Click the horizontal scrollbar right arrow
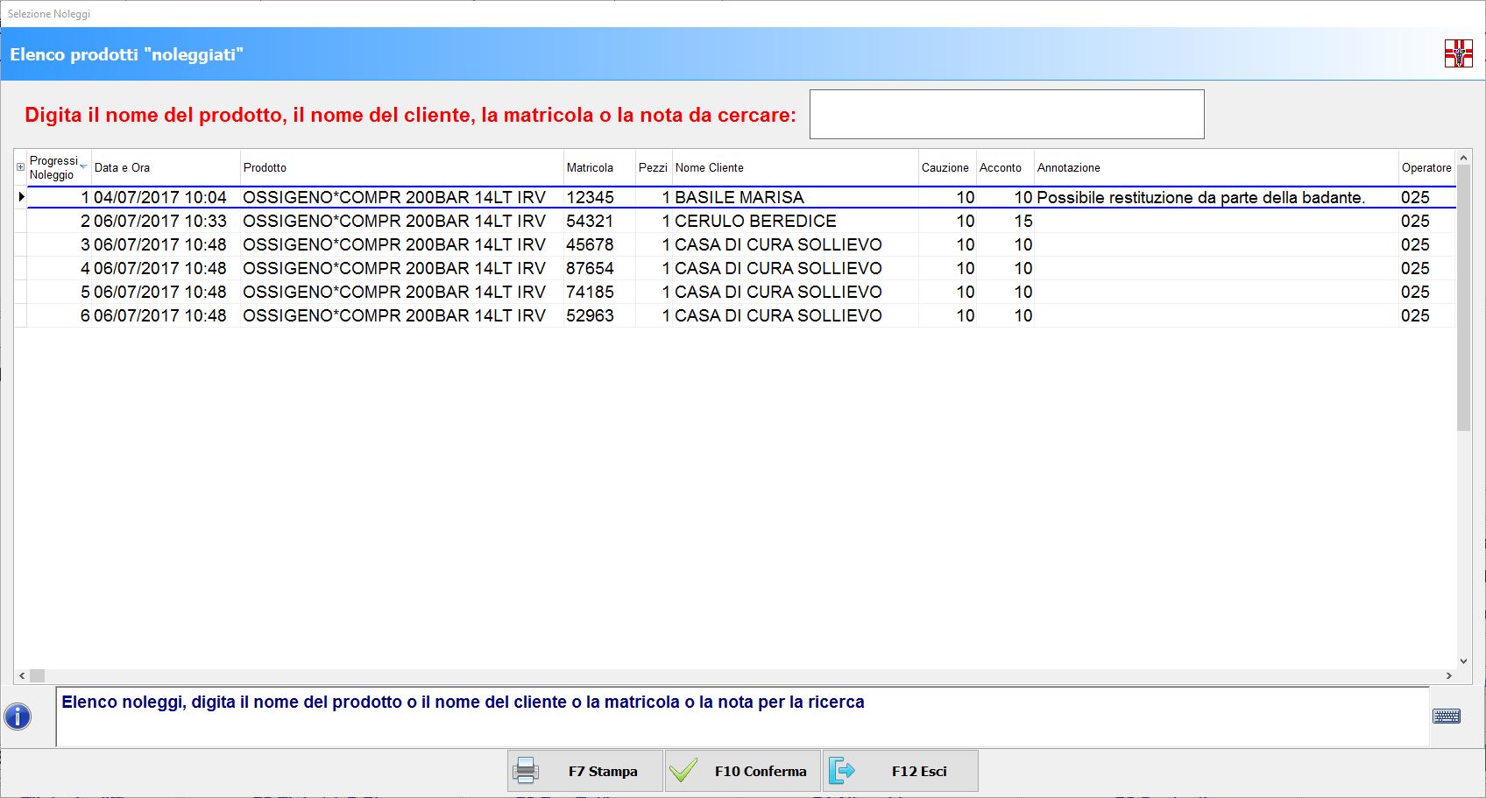Viewport: 1486px width, 798px height. 1448,676
